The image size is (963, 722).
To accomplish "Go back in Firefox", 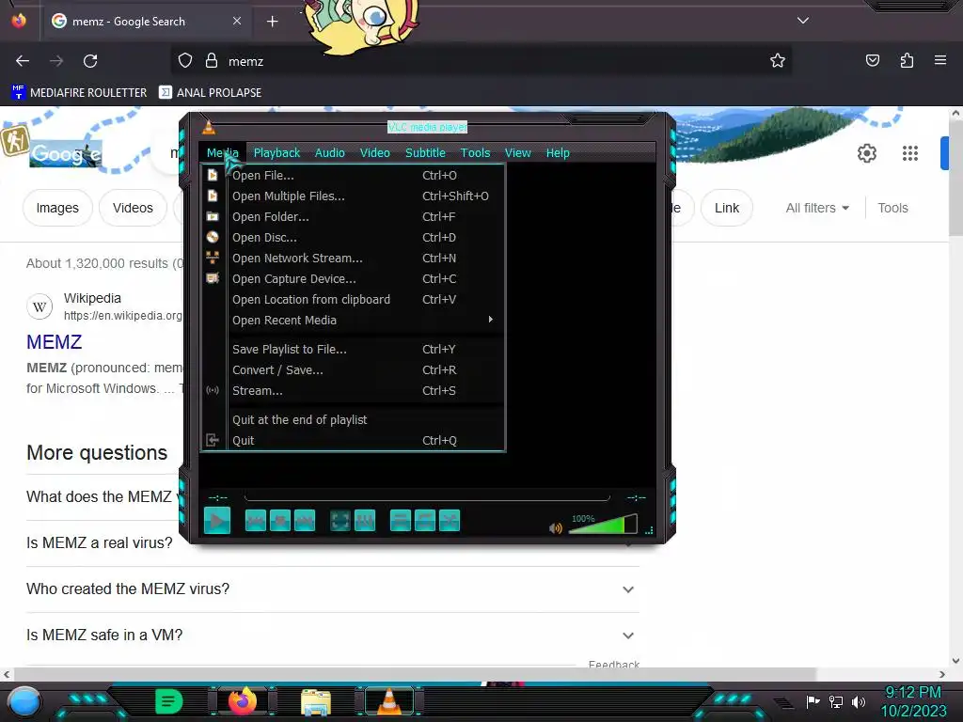I will click(x=23, y=61).
